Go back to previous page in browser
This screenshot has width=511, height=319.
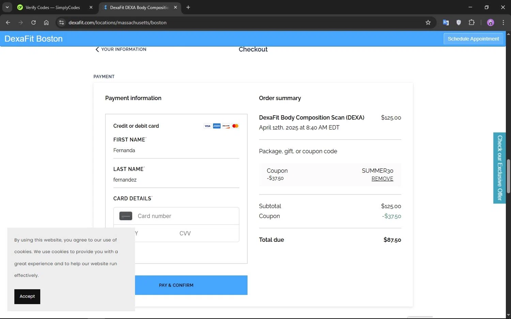[x=8, y=22]
